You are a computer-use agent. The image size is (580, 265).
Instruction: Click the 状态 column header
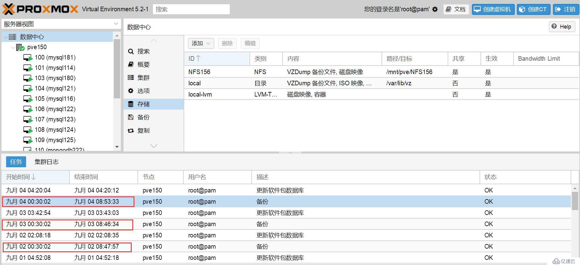[525, 177]
